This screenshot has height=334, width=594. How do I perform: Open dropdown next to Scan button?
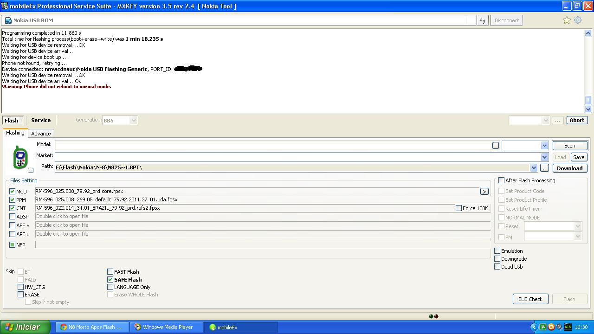coord(544,146)
